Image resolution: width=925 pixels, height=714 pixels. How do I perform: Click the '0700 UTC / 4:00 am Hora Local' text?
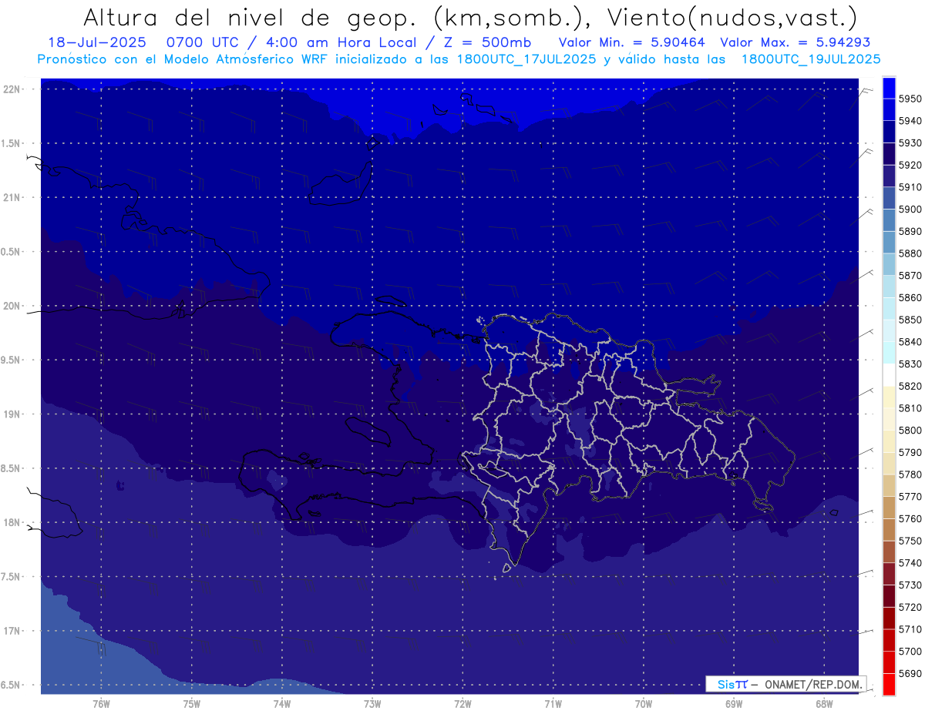pyautogui.click(x=293, y=42)
